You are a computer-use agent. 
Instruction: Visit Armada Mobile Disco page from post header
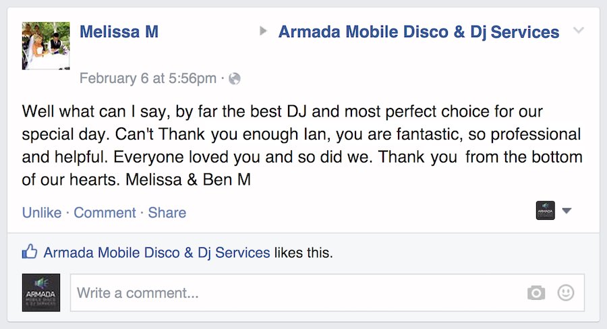pos(418,32)
